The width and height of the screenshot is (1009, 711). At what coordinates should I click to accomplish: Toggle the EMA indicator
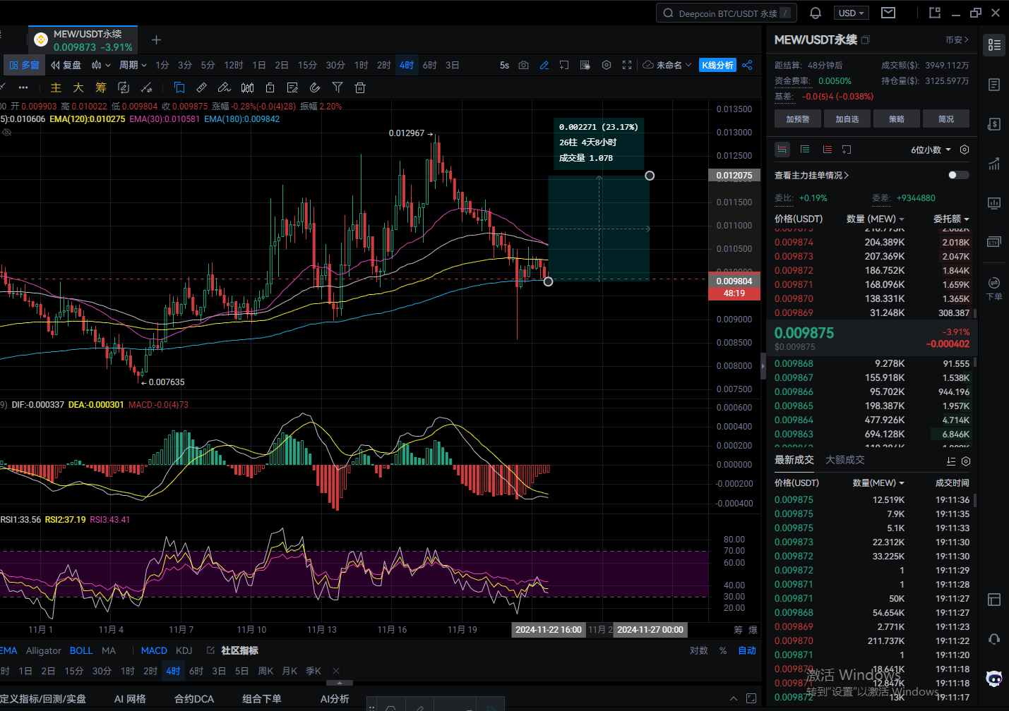click(x=8, y=650)
